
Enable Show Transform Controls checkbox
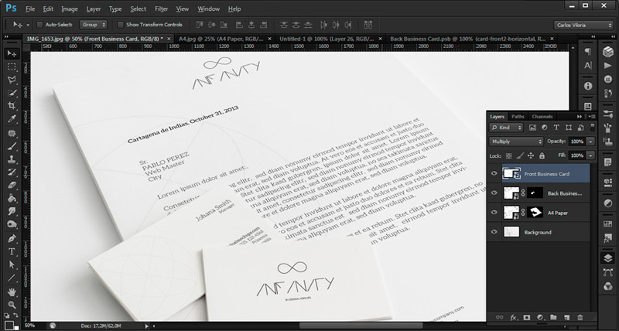[x=121, y=25]
